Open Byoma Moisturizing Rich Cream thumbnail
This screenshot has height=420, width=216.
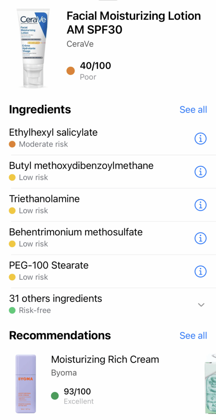26,384
